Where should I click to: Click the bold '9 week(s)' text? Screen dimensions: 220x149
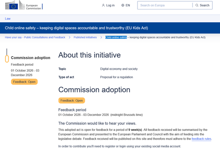coord(135,130)
